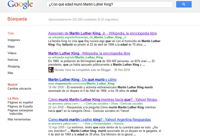Click the '13 Ago 2009' result snippet
This screenshot has width=200, height=136.
tap(105, 131)
